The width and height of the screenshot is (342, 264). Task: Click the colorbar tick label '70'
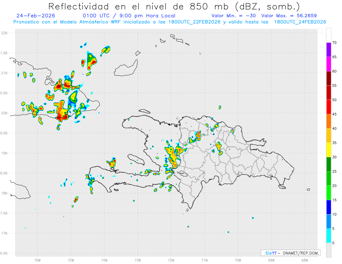click(335, 43)
